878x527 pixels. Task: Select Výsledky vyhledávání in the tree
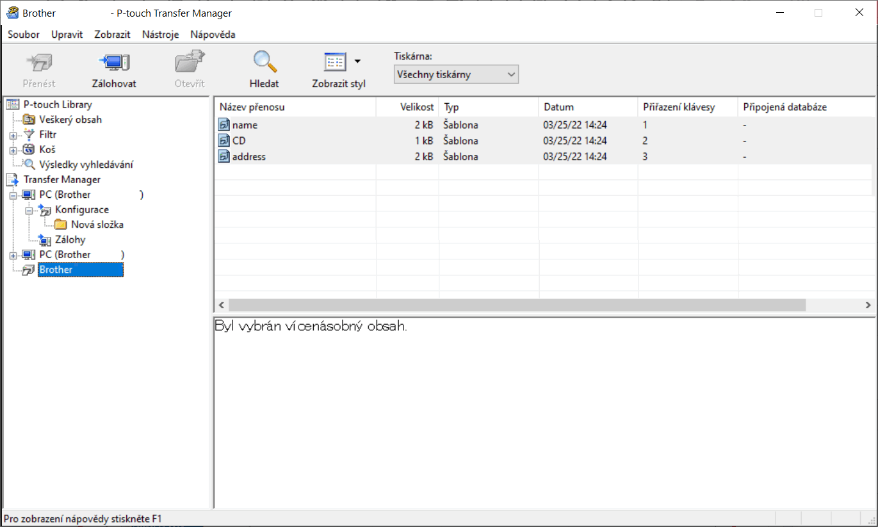pos(86,165)
